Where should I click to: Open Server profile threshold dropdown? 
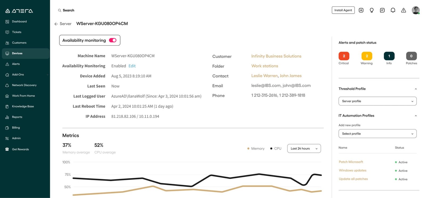[378, 101]
